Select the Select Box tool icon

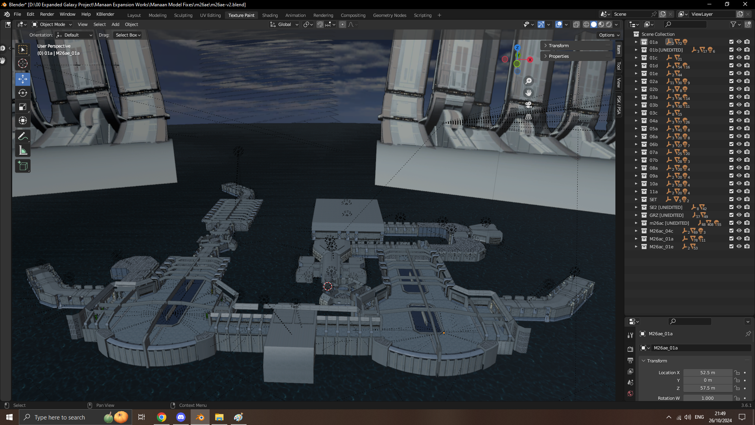click(x=23, y=50)
